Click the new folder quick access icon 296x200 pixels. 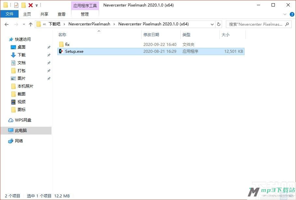[x=23, y=5]
